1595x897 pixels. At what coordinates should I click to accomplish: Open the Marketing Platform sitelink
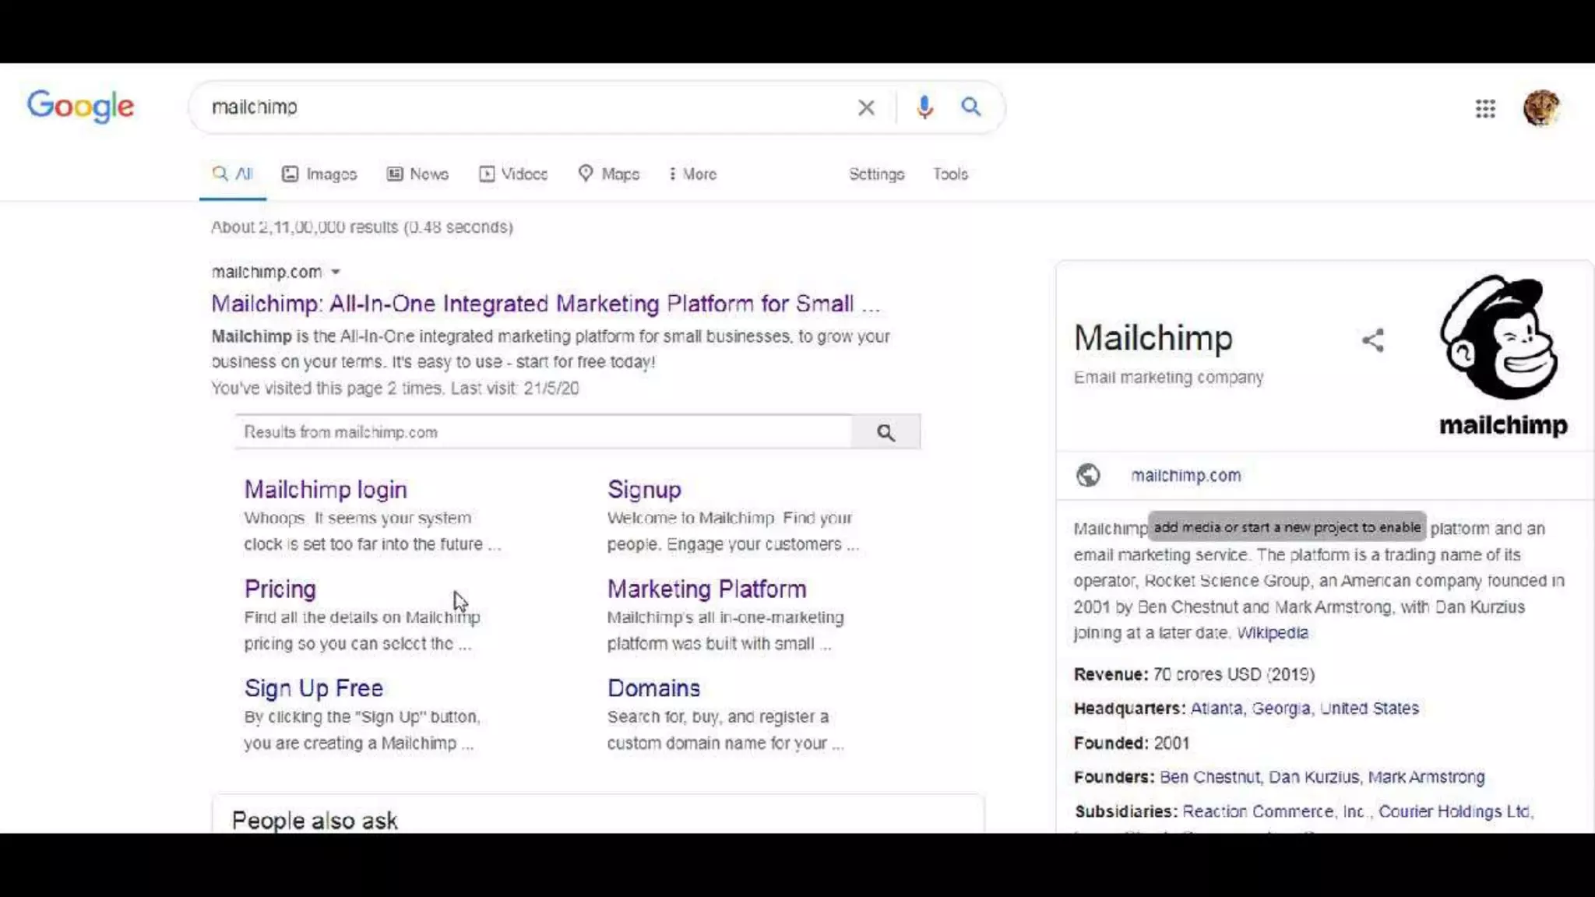[x=706, y=589]
